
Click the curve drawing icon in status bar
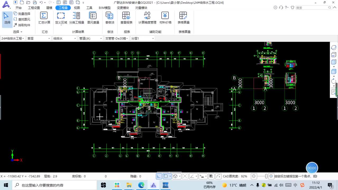[218, 176]
